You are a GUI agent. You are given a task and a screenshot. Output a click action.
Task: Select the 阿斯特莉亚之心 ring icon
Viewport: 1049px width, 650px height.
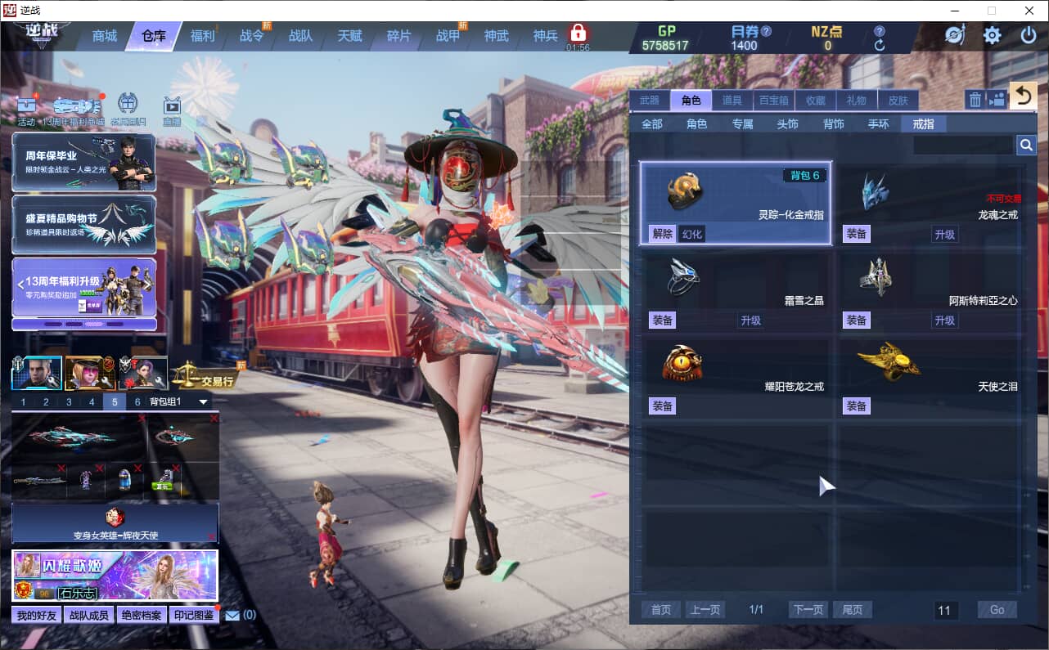click(x=875, y=277)
